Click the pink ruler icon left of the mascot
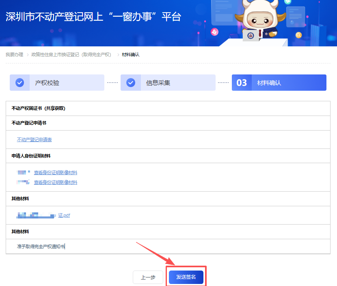 coord(214,31)
